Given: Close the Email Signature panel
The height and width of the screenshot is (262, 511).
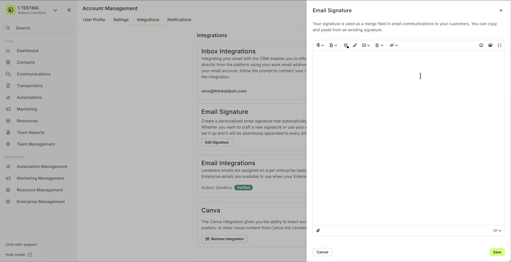Looking at the screenshot, I should coord(501,10).
